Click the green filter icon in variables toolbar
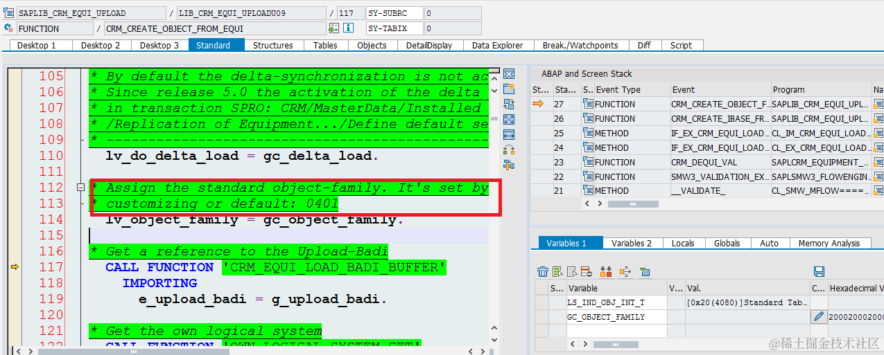 pos(645,271)
